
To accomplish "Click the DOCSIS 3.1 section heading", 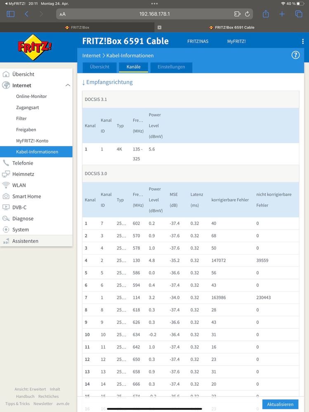I will tap(96, 99).
